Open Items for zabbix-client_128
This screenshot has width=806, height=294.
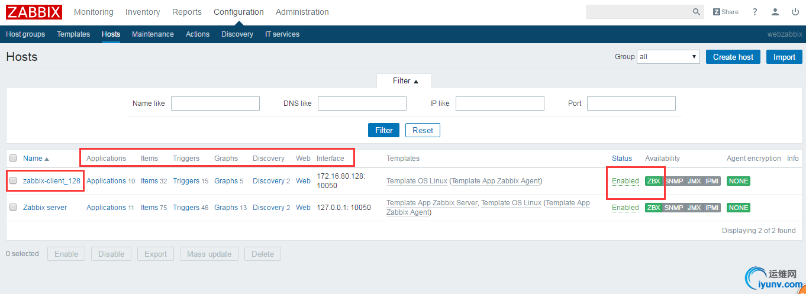[149, 181]
